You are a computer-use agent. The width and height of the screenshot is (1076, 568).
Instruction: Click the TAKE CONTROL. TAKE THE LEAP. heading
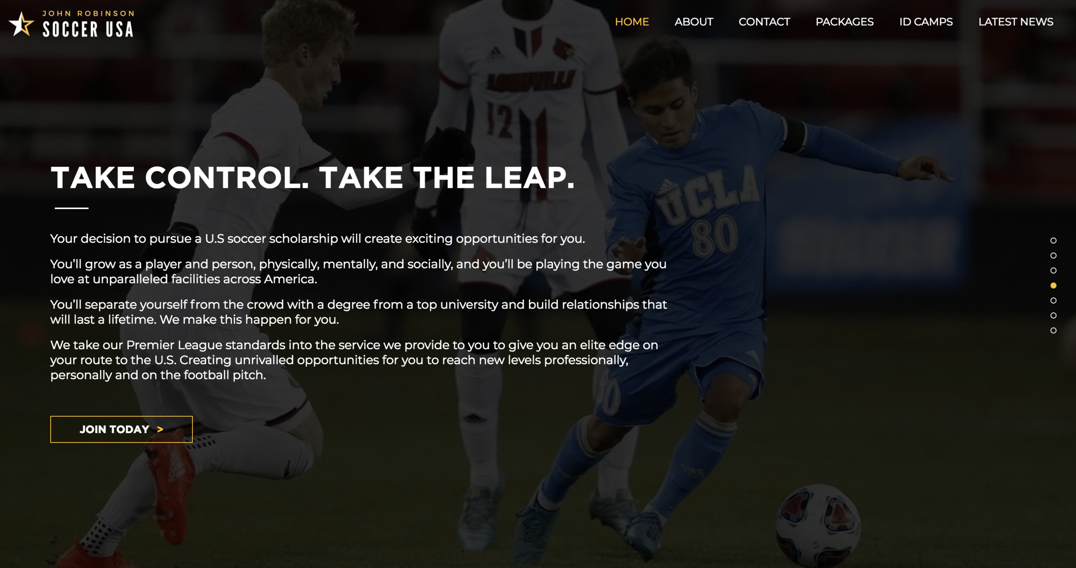(x=313, y=178)
